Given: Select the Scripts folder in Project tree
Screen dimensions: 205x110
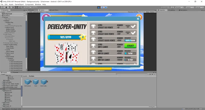Looking at the screenshot, I should pos(7,104).
